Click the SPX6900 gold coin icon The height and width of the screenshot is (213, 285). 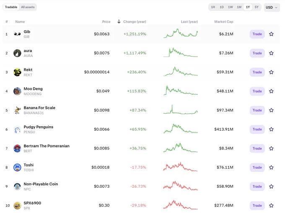point(17,205)
